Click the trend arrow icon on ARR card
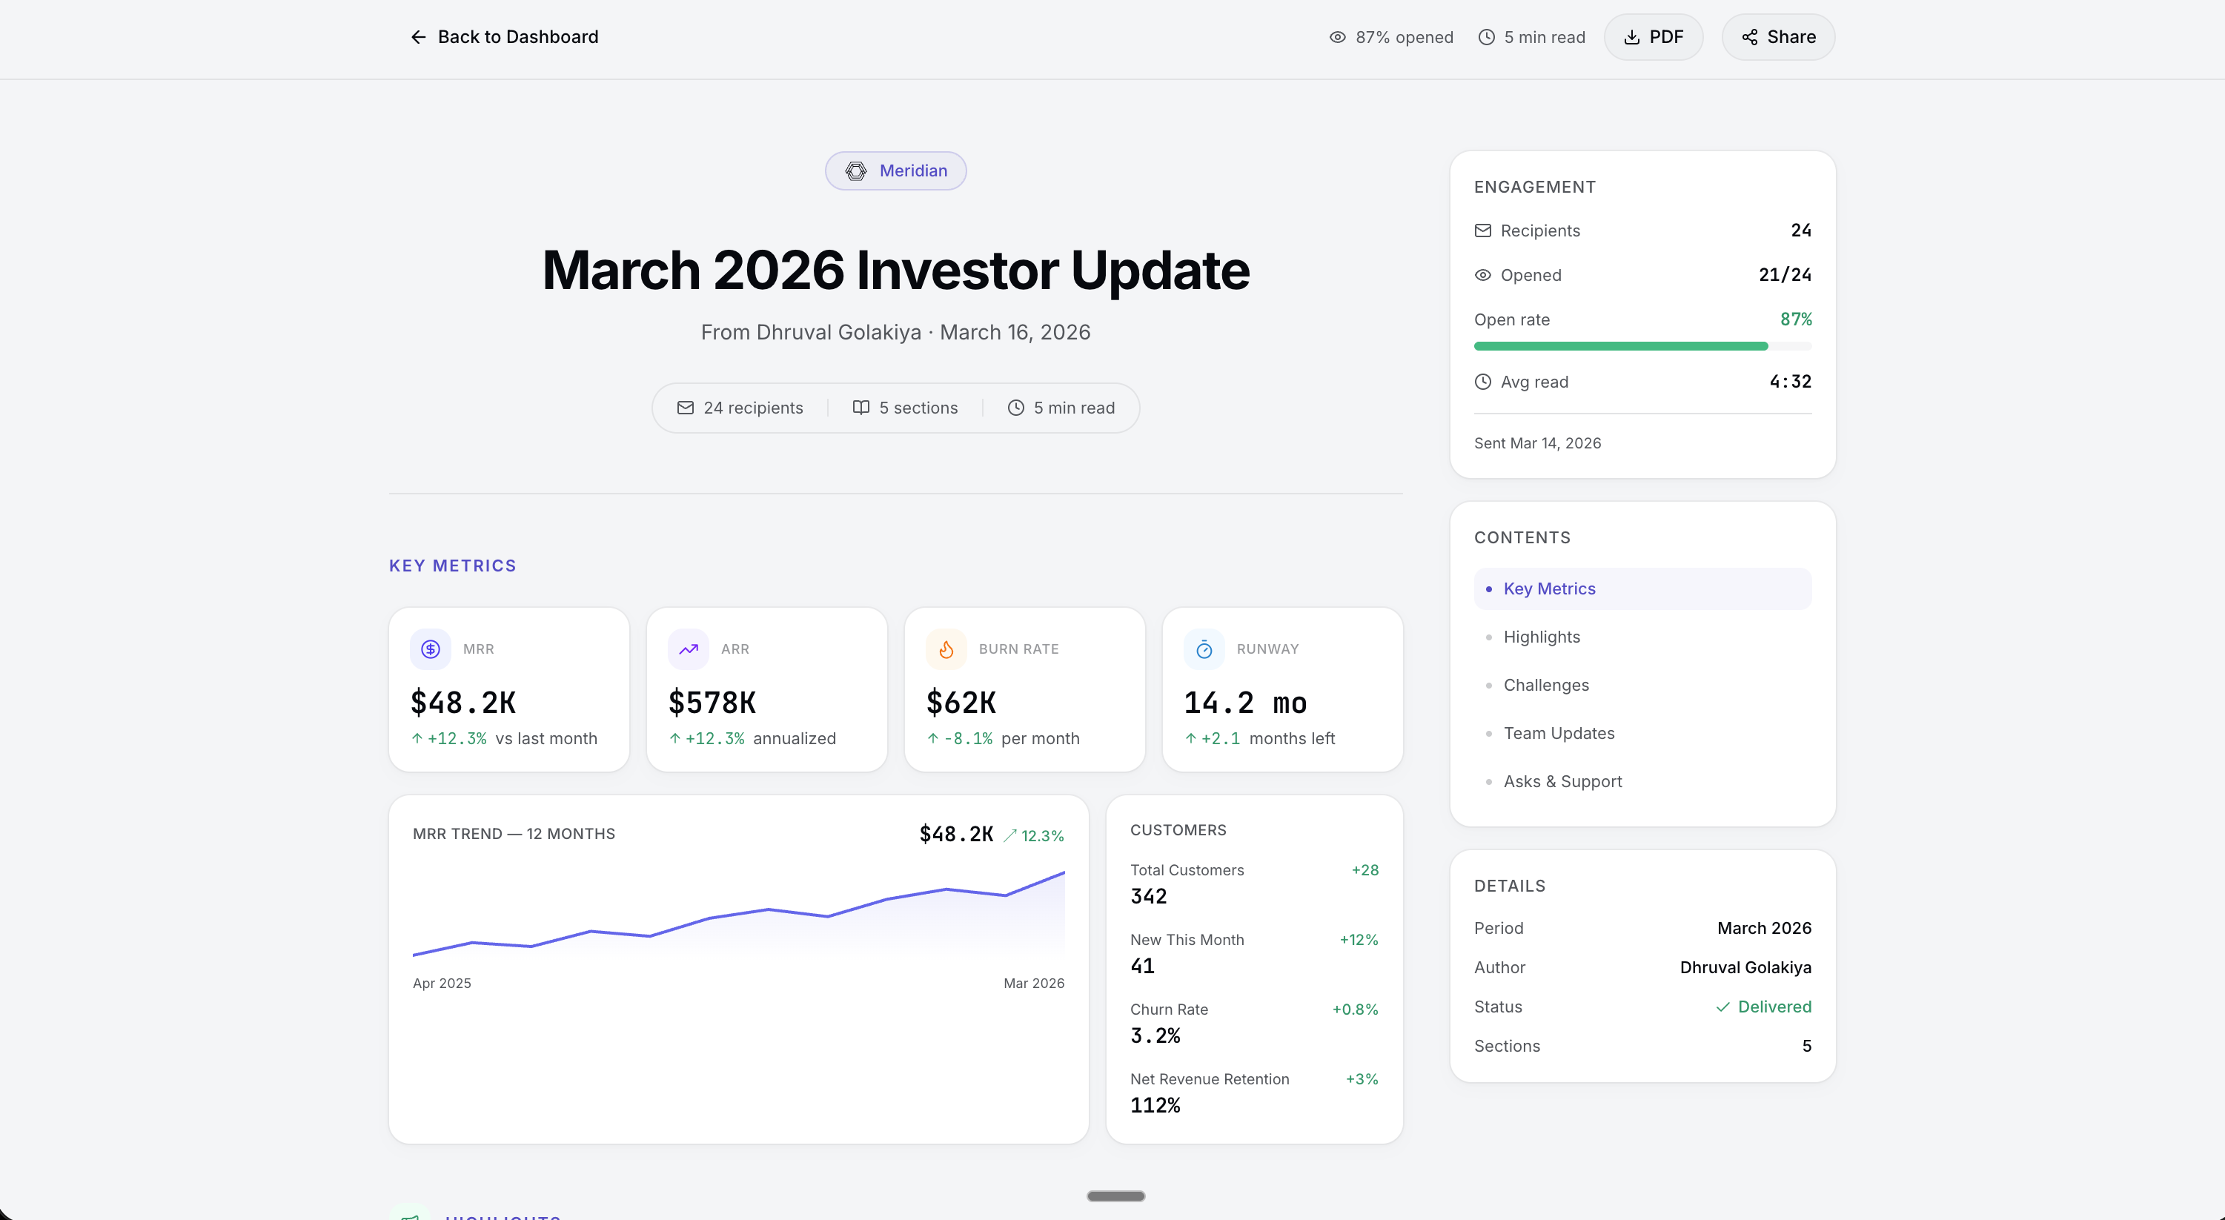The height and width of the screenshot is (1220, 2225). [689, 649]
